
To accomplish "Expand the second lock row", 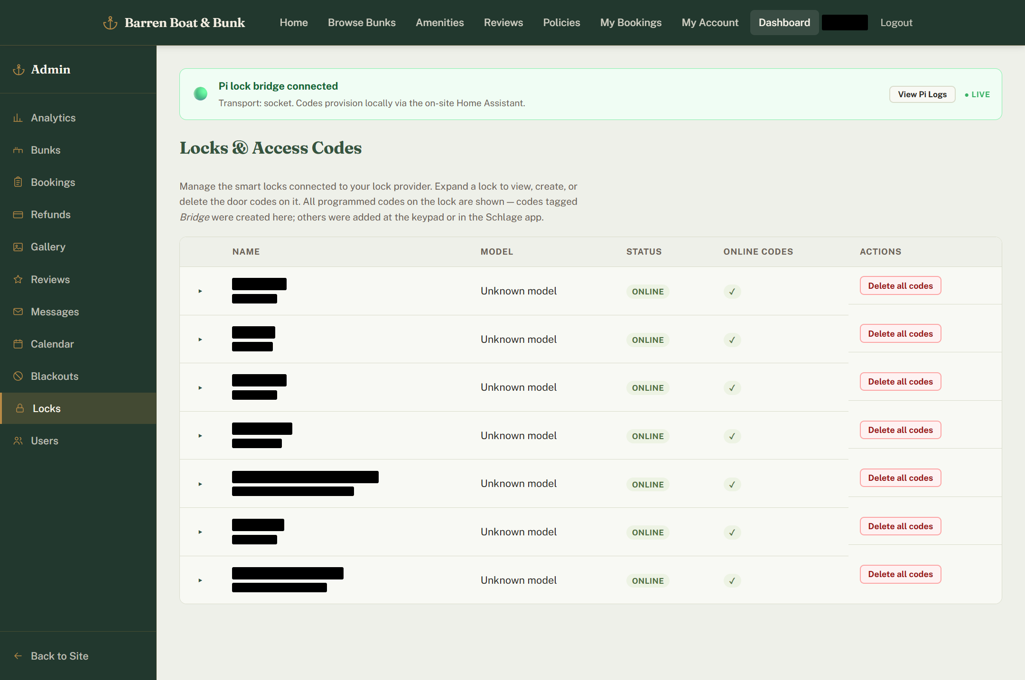I will (x=200, y=340).
